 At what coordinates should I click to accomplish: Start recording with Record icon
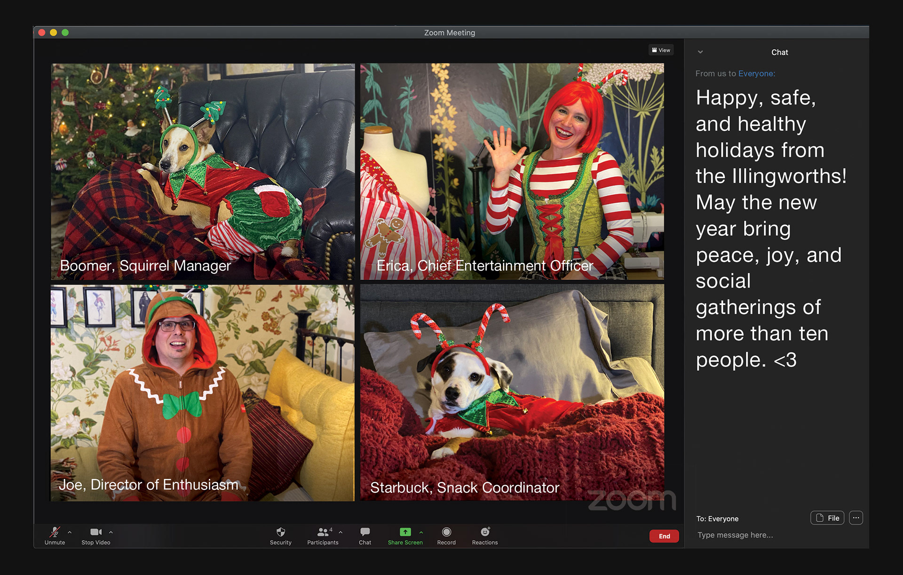446,532
